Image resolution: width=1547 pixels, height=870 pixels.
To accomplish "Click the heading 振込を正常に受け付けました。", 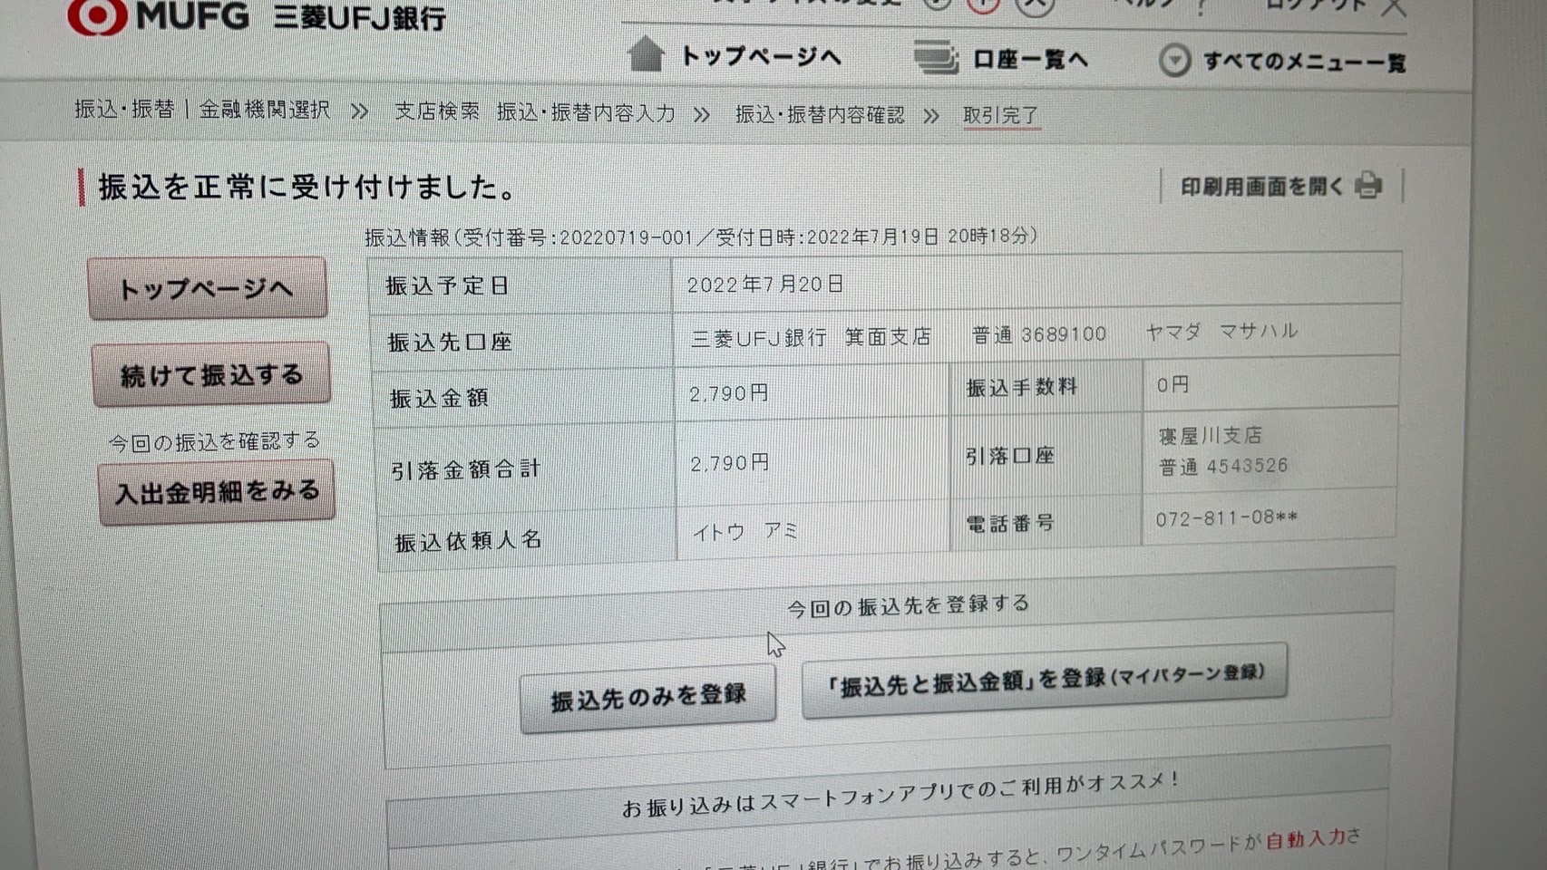I will point(307,187).
